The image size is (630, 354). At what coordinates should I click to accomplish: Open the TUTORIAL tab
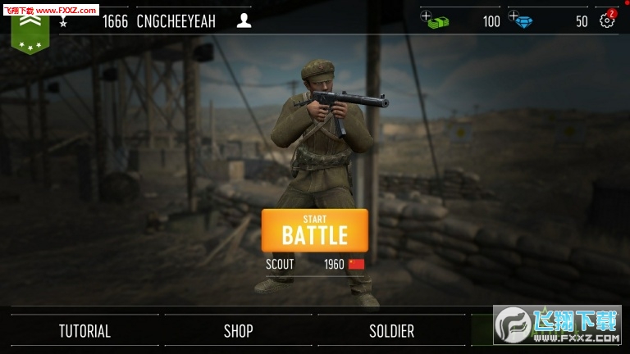point(84,331)
